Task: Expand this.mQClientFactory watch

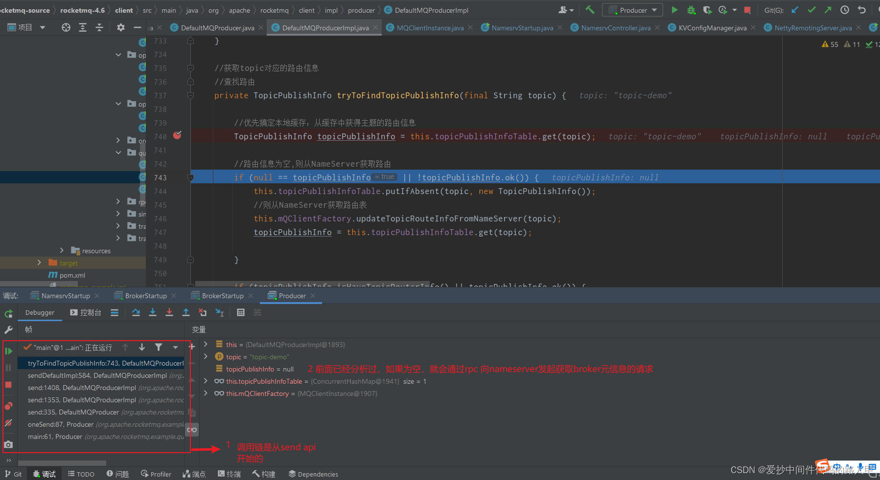Action: pyautogui.click(x=206, y=393)
